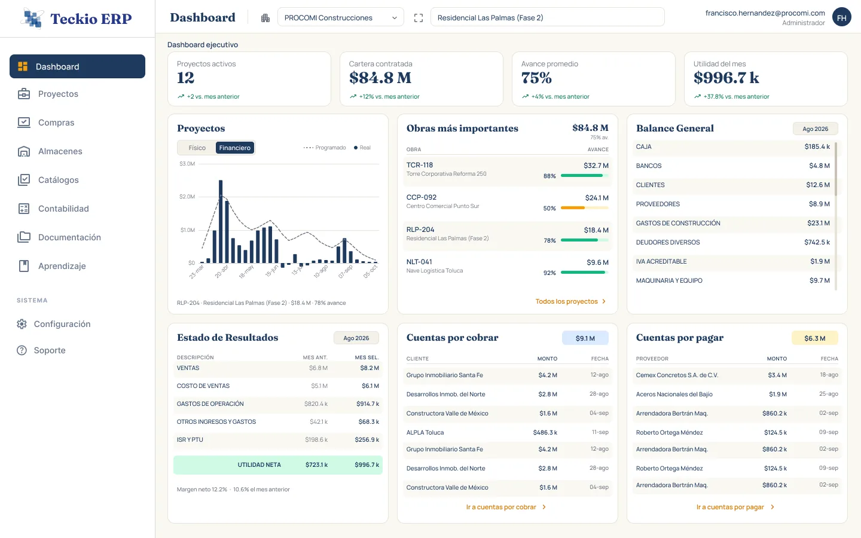Viewport: 861px width, 538px height.
Task: Click chevron icon next to Ir a cuentas por cobrar
Action: [544, 507]
